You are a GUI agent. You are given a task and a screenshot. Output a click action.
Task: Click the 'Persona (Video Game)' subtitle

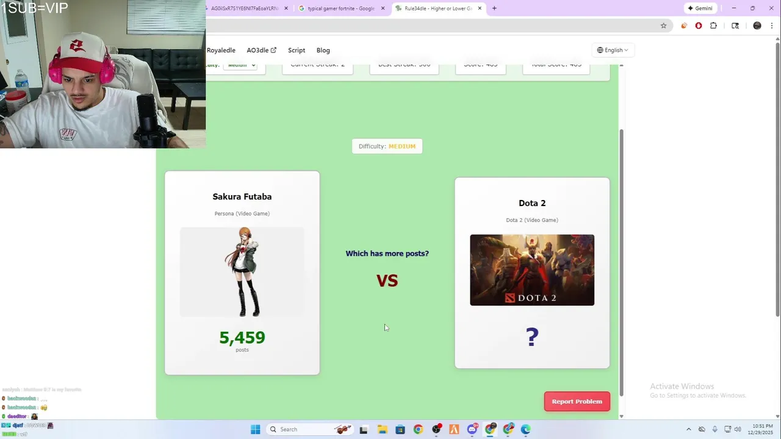242,213
